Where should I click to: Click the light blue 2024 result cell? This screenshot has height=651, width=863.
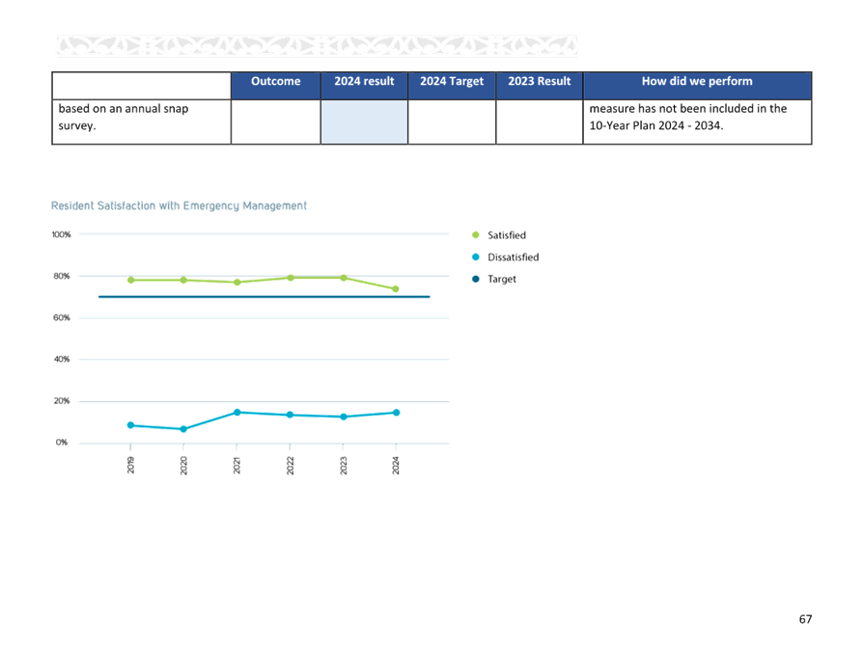[x=364, y=122]
